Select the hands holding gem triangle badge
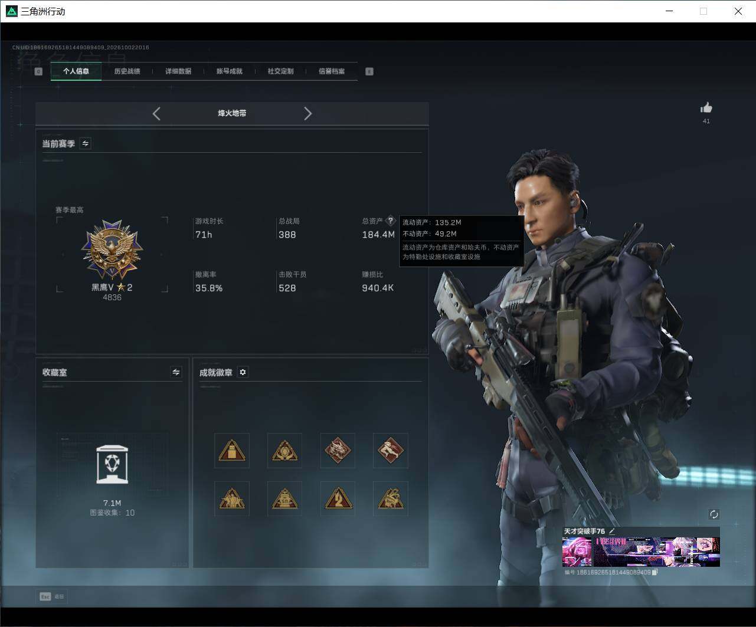The width and height of the screenshot is (756, 627). point(284,451)
